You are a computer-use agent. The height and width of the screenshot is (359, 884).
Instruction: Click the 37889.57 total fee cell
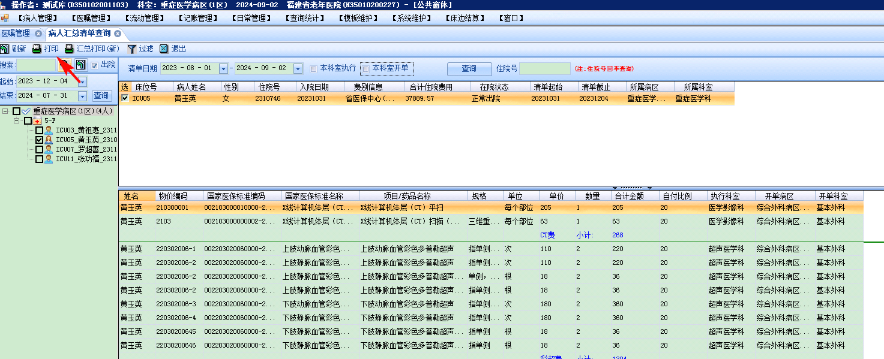437,98
